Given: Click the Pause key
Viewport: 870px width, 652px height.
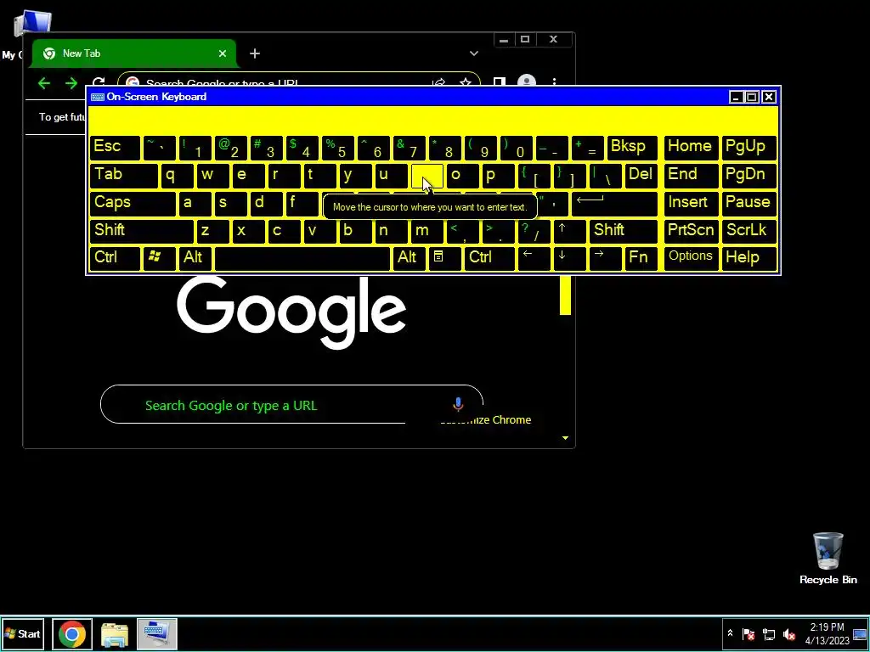Looking at the screenshot, I should (749, 202).
